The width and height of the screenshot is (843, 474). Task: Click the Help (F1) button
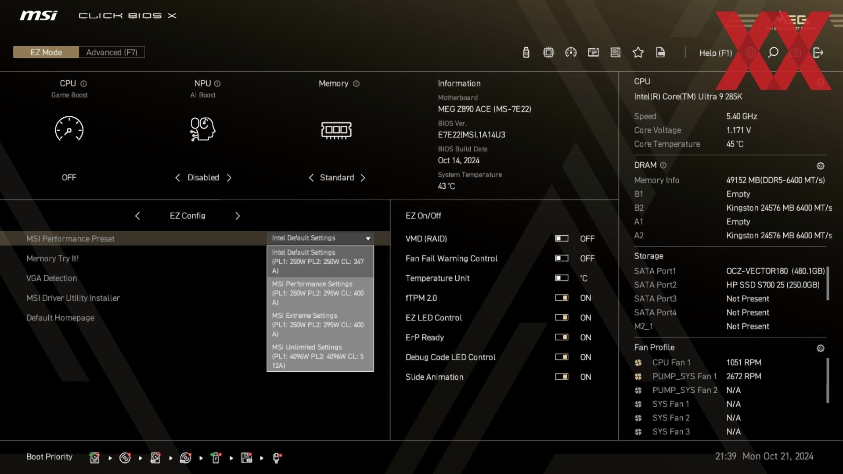(715, 53)
